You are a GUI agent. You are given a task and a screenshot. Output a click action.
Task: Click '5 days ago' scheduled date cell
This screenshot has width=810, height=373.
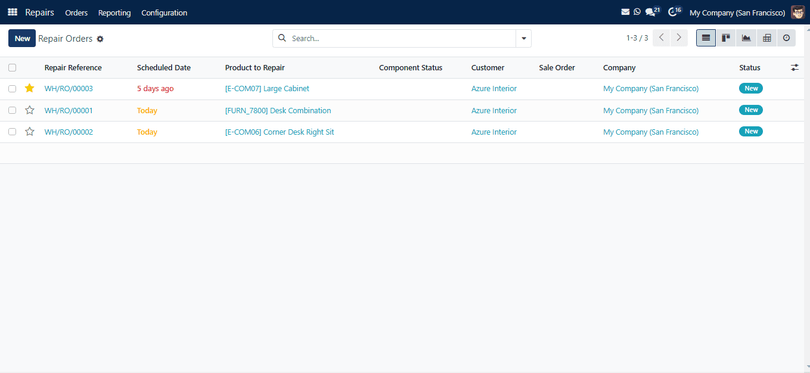click(156, 89)
